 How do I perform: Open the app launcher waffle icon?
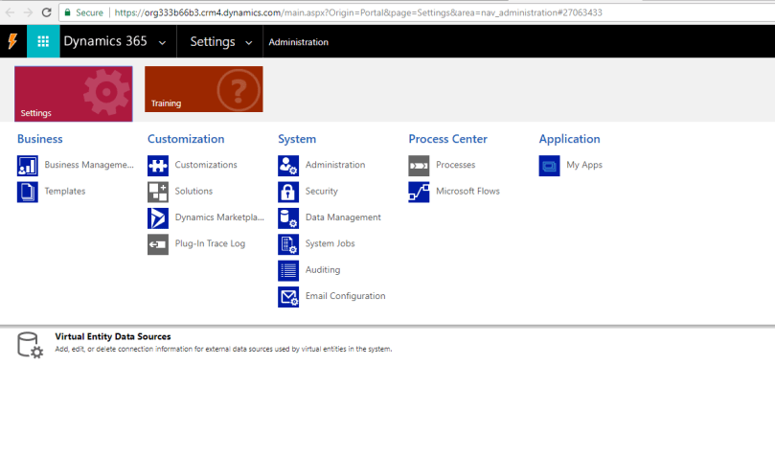coord(43,42)
